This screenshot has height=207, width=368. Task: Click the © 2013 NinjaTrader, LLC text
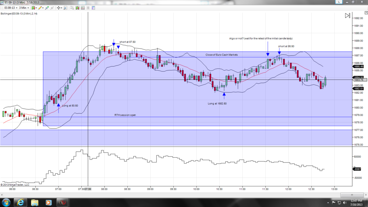(15, 185)
